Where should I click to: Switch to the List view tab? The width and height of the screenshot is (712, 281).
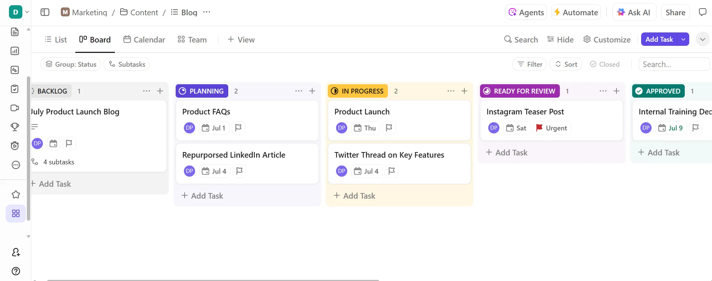coord(56,40)
